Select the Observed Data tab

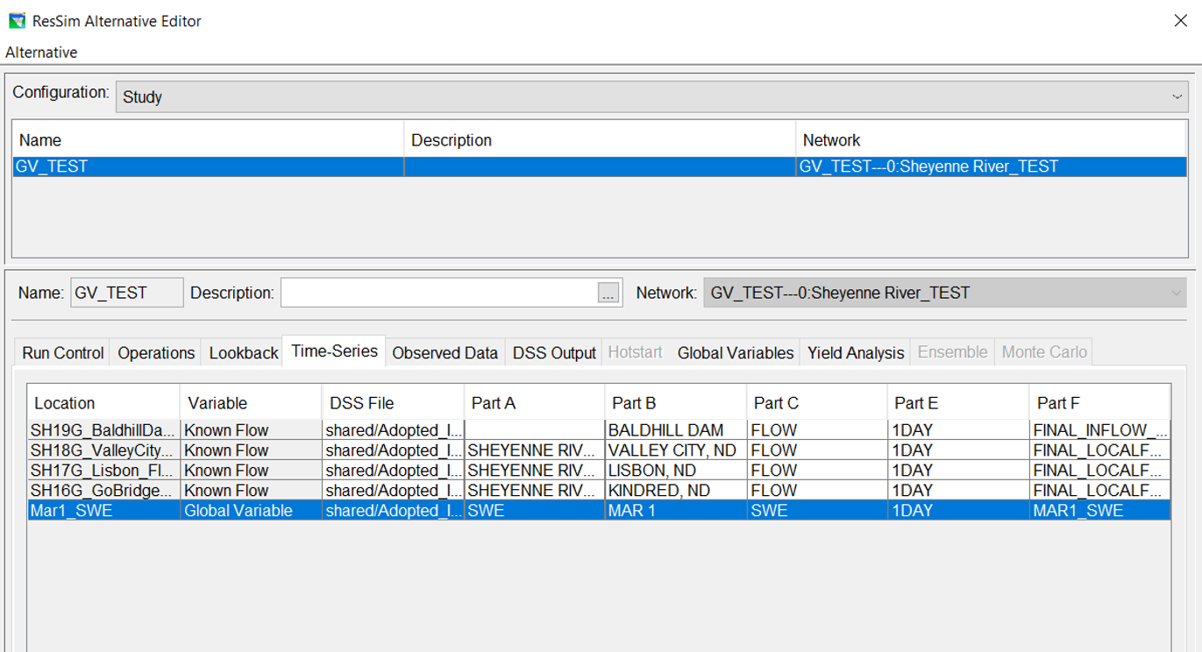pos(445,353)
